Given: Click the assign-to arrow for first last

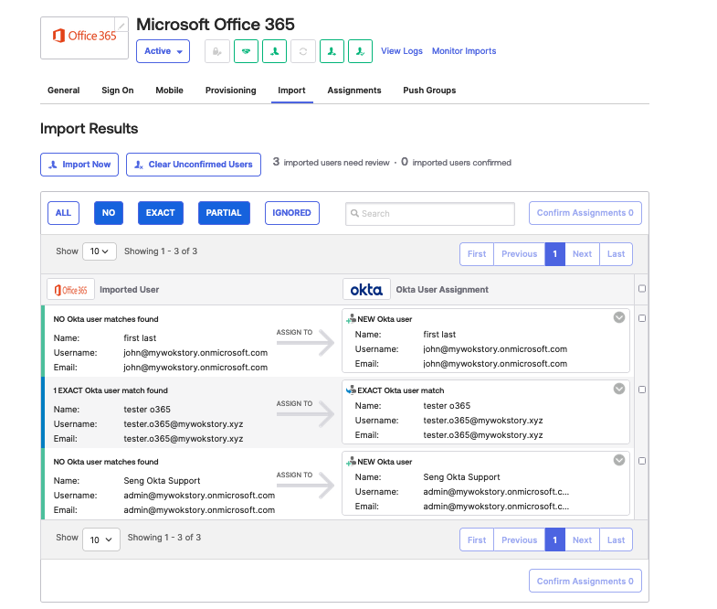Looking at the screenshot, I should click(x=306, y=343).
